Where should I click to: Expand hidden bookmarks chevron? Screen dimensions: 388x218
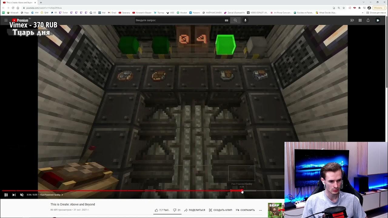(x=363, y=13)
